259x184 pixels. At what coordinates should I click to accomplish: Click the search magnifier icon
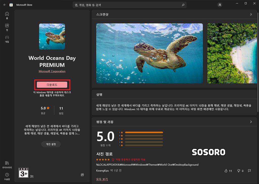pos(183,5)
